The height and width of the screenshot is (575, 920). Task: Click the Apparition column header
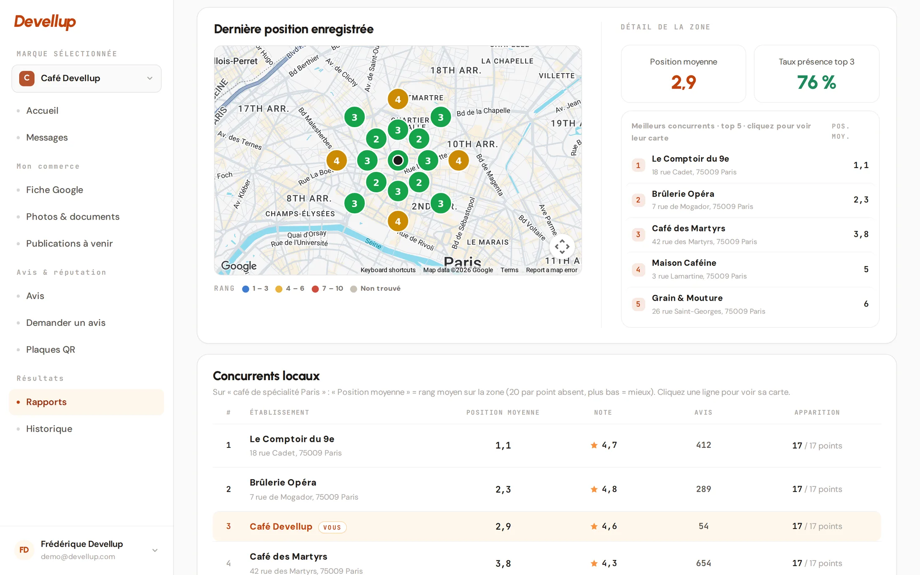(817, 412)
